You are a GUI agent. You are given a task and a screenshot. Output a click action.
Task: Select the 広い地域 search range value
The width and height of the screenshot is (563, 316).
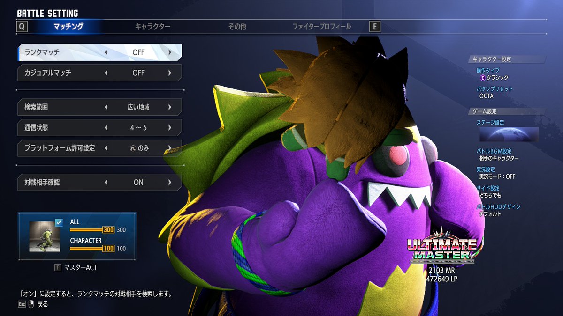(138, 107)
